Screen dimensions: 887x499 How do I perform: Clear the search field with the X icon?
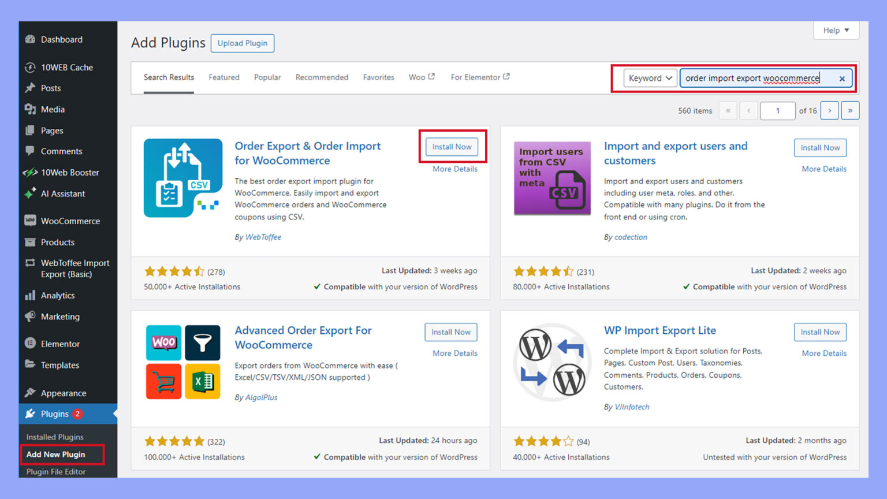[843, 78]
